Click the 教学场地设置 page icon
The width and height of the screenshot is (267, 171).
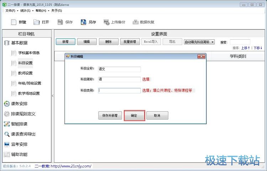click(14, 93)
